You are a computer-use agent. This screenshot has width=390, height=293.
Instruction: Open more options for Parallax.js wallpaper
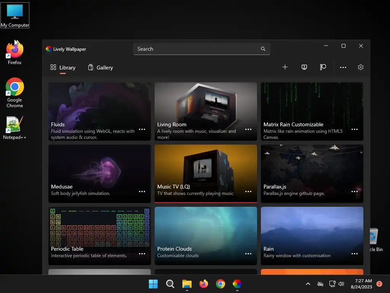355,192
